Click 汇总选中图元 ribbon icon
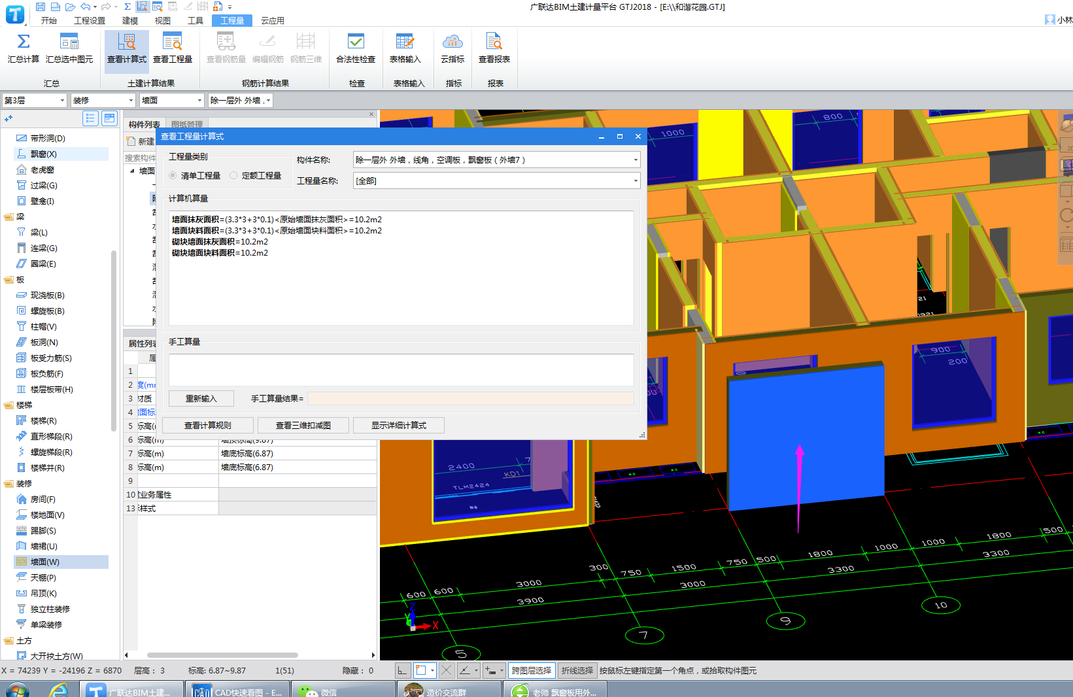Viewport: 1073px width, 697px height. [x=69, y=42]
